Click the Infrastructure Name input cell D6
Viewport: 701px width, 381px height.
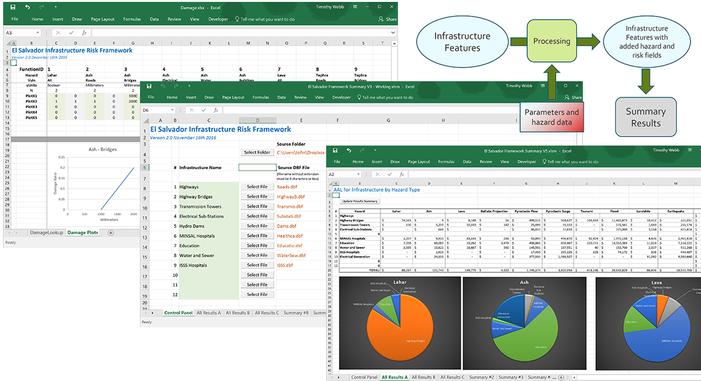click(257, 167)
